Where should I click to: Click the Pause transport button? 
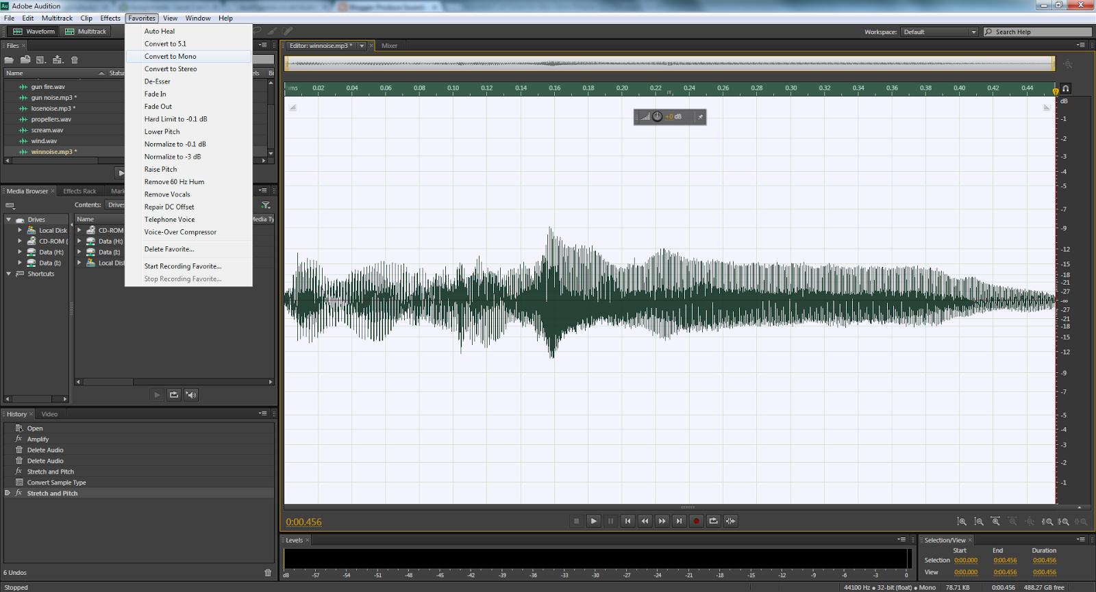[x=610, y=521]
